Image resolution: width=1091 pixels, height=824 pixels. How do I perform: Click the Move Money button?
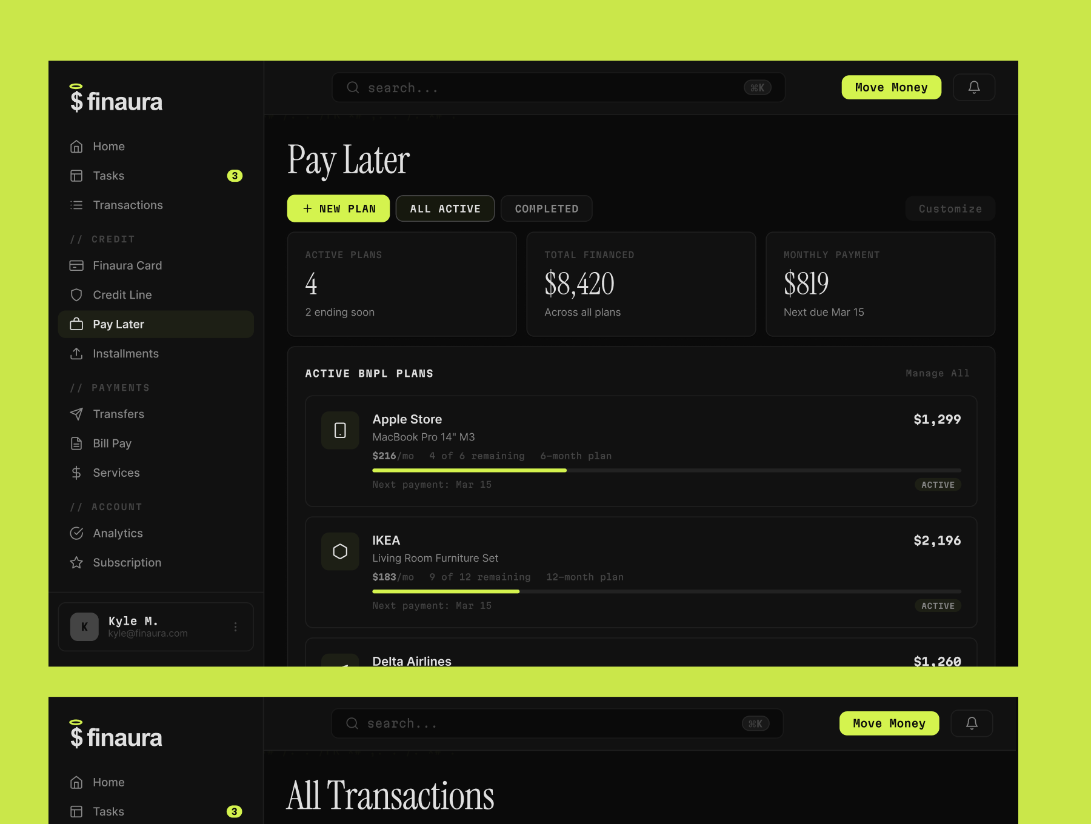pos(891,87)
